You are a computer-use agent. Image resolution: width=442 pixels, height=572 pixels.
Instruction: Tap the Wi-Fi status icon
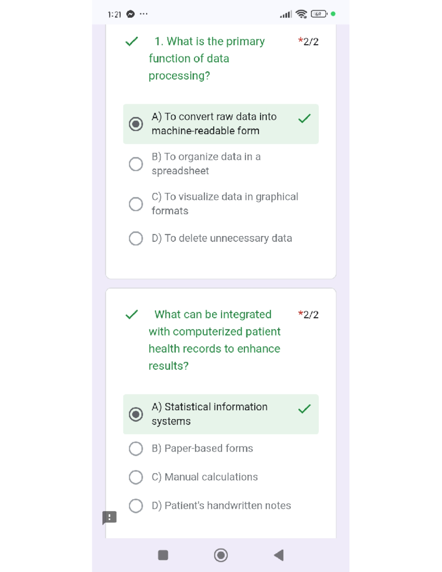pyautogui.click(x=301, y=14)
